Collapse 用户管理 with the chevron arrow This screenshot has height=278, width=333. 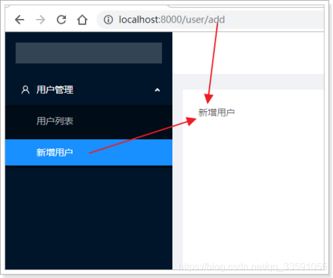pos(157,90)
